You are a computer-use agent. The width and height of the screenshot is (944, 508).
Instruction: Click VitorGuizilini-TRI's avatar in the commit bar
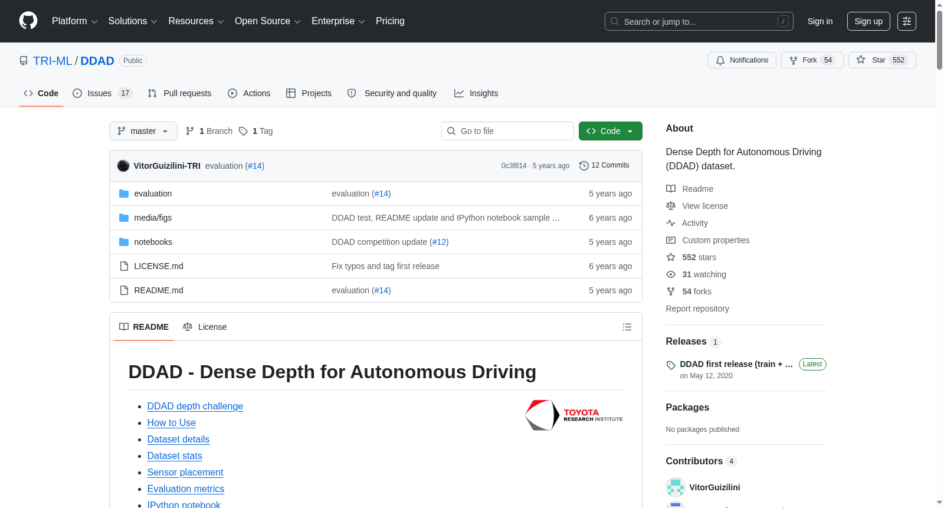123,166
